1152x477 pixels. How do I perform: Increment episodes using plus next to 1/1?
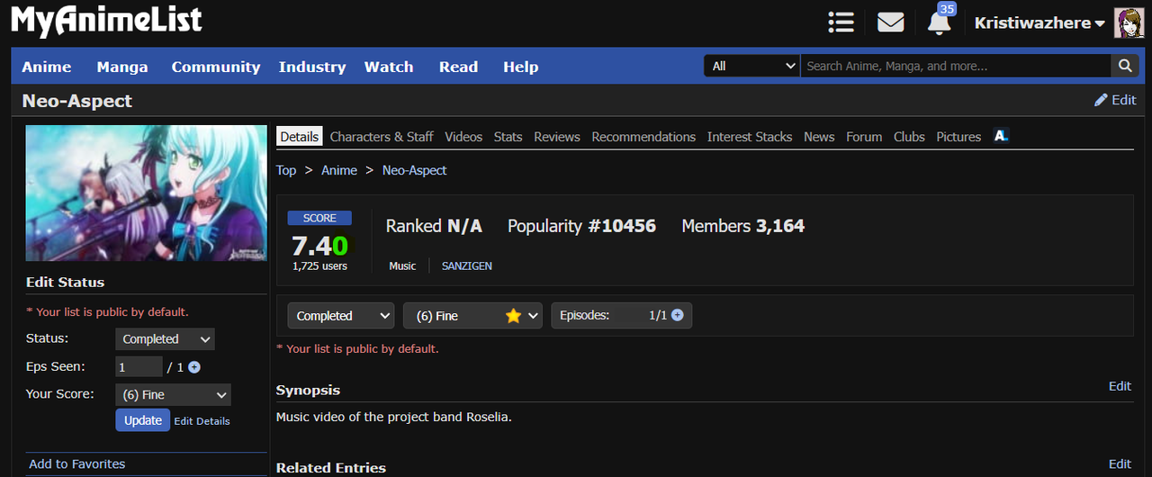(x=677, y=315)
